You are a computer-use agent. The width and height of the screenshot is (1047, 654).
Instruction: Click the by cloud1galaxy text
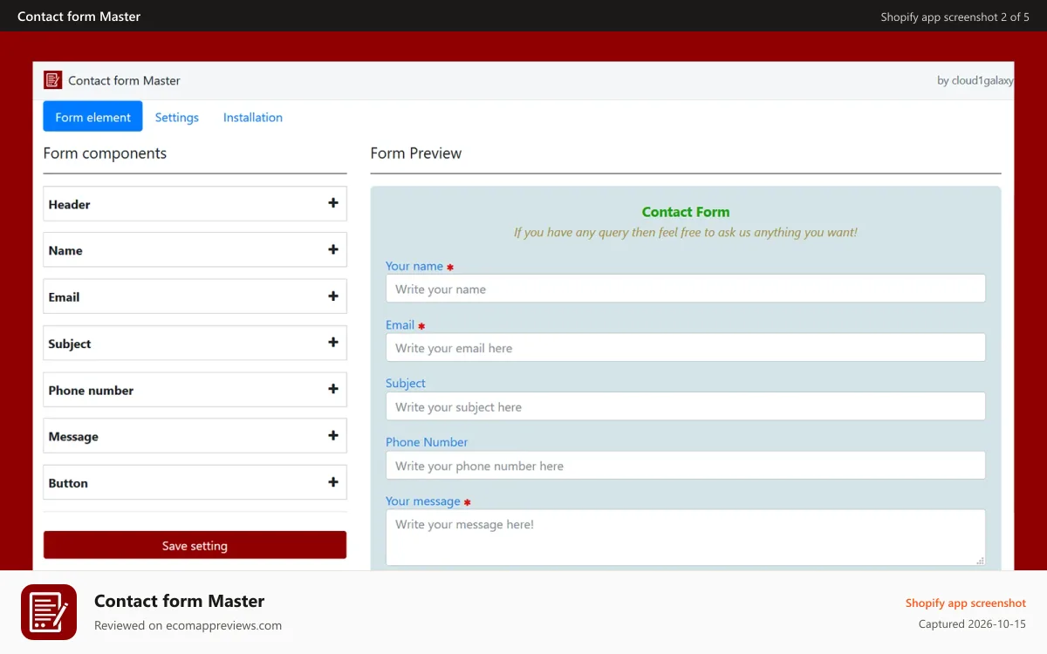tap(975, 80)
